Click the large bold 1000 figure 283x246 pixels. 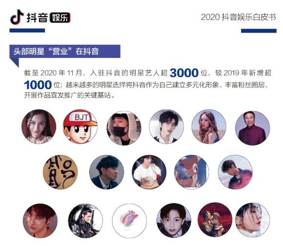click(x=38, y=85)
